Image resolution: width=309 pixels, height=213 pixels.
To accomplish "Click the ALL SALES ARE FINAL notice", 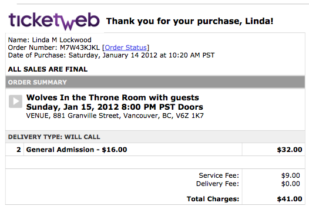I will coord(48,69).
